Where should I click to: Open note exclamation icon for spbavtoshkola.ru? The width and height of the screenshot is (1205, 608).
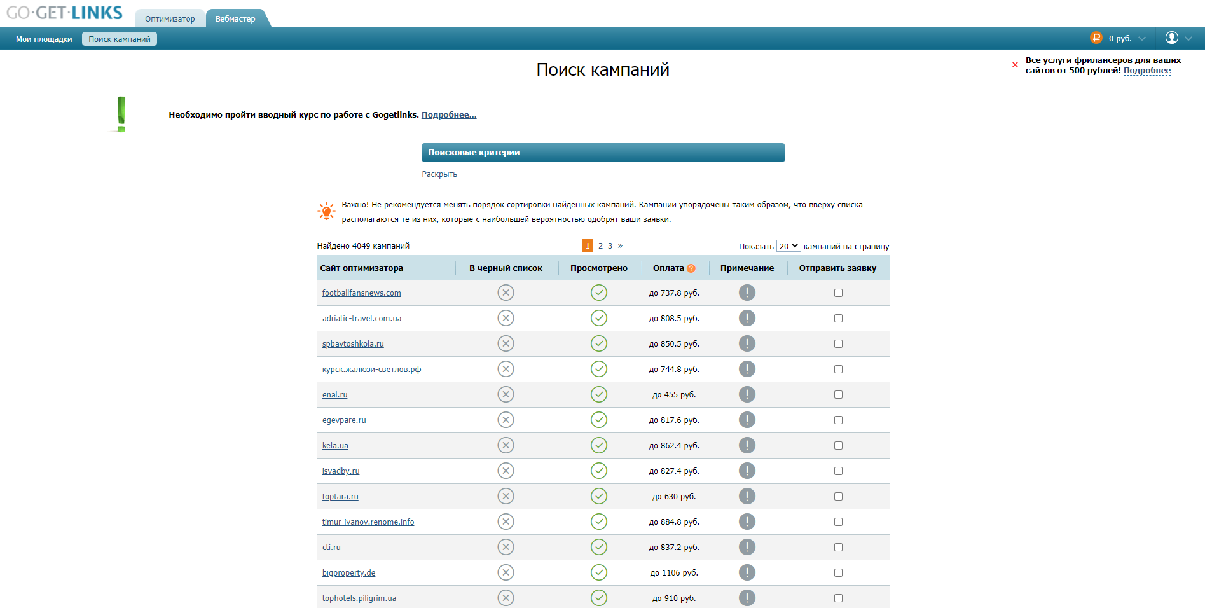click(747, 343)
